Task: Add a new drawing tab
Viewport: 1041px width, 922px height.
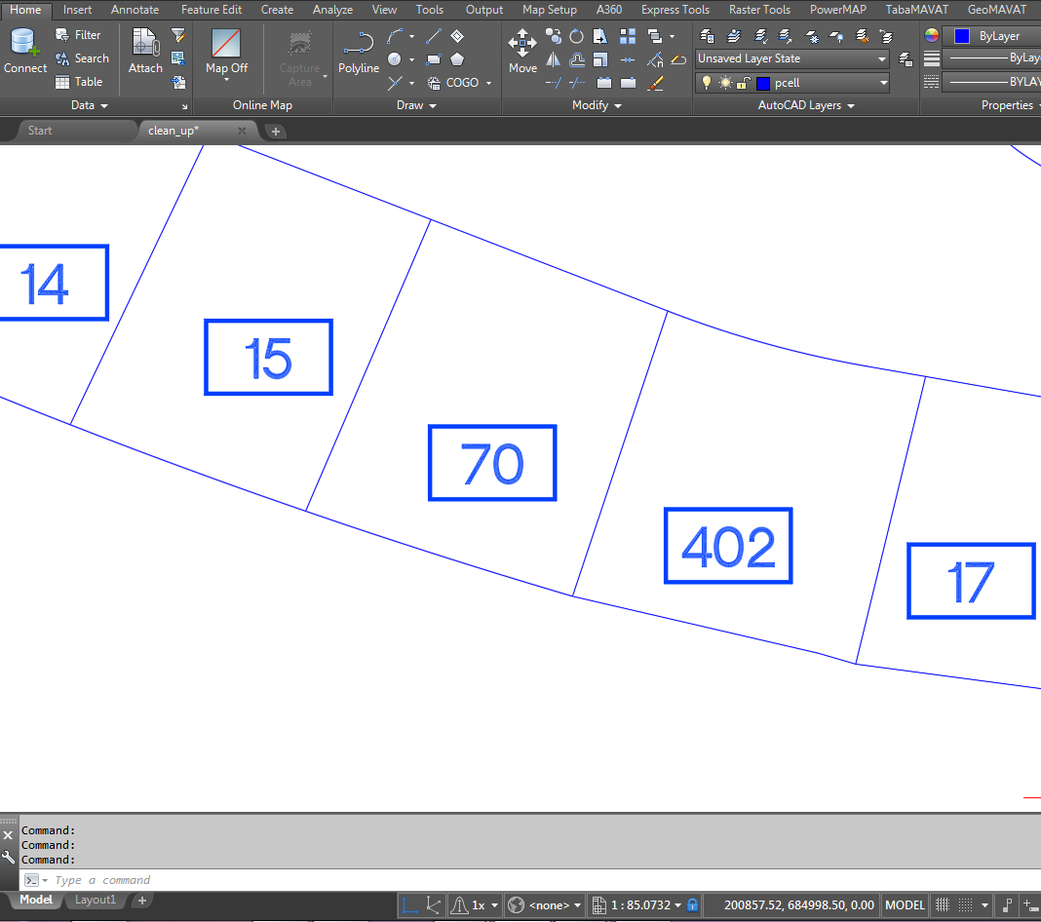Action: pos(276,132)
